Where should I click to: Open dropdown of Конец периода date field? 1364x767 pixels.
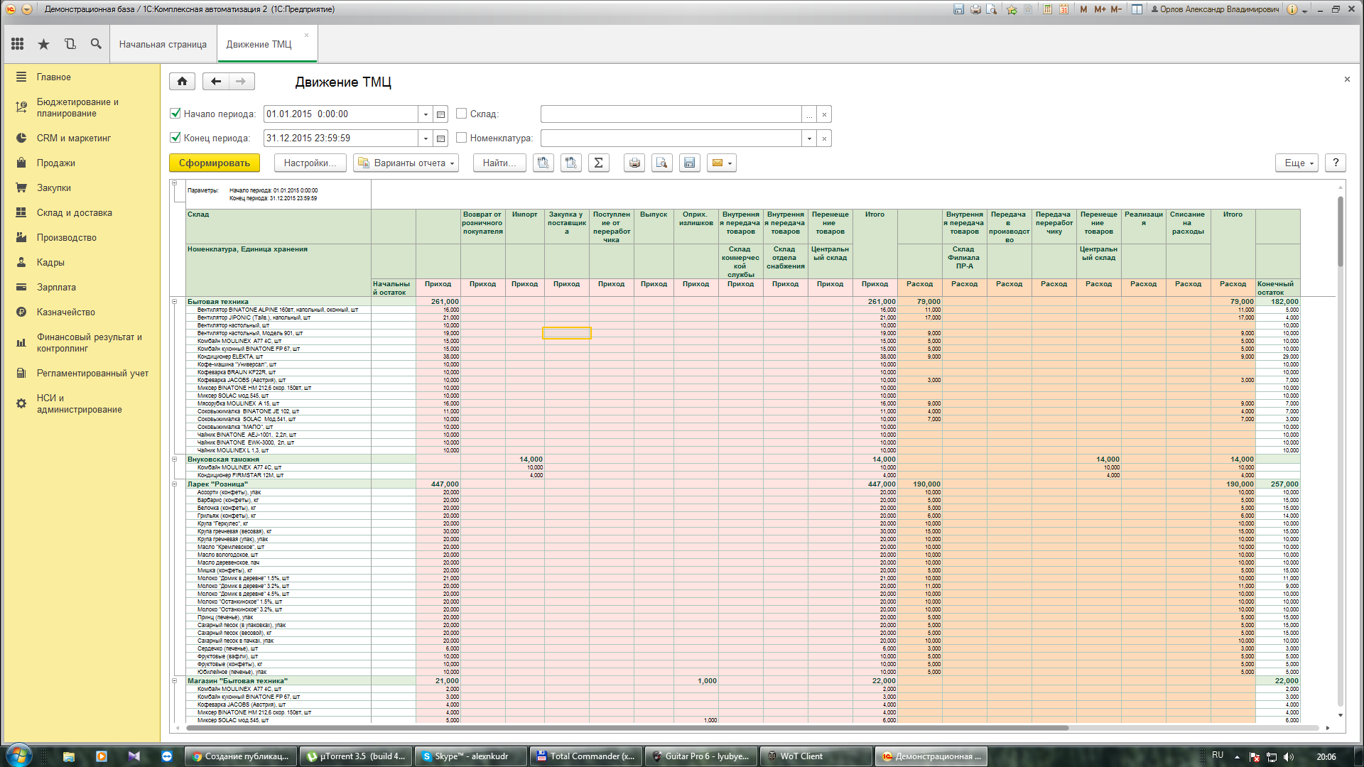426,138
